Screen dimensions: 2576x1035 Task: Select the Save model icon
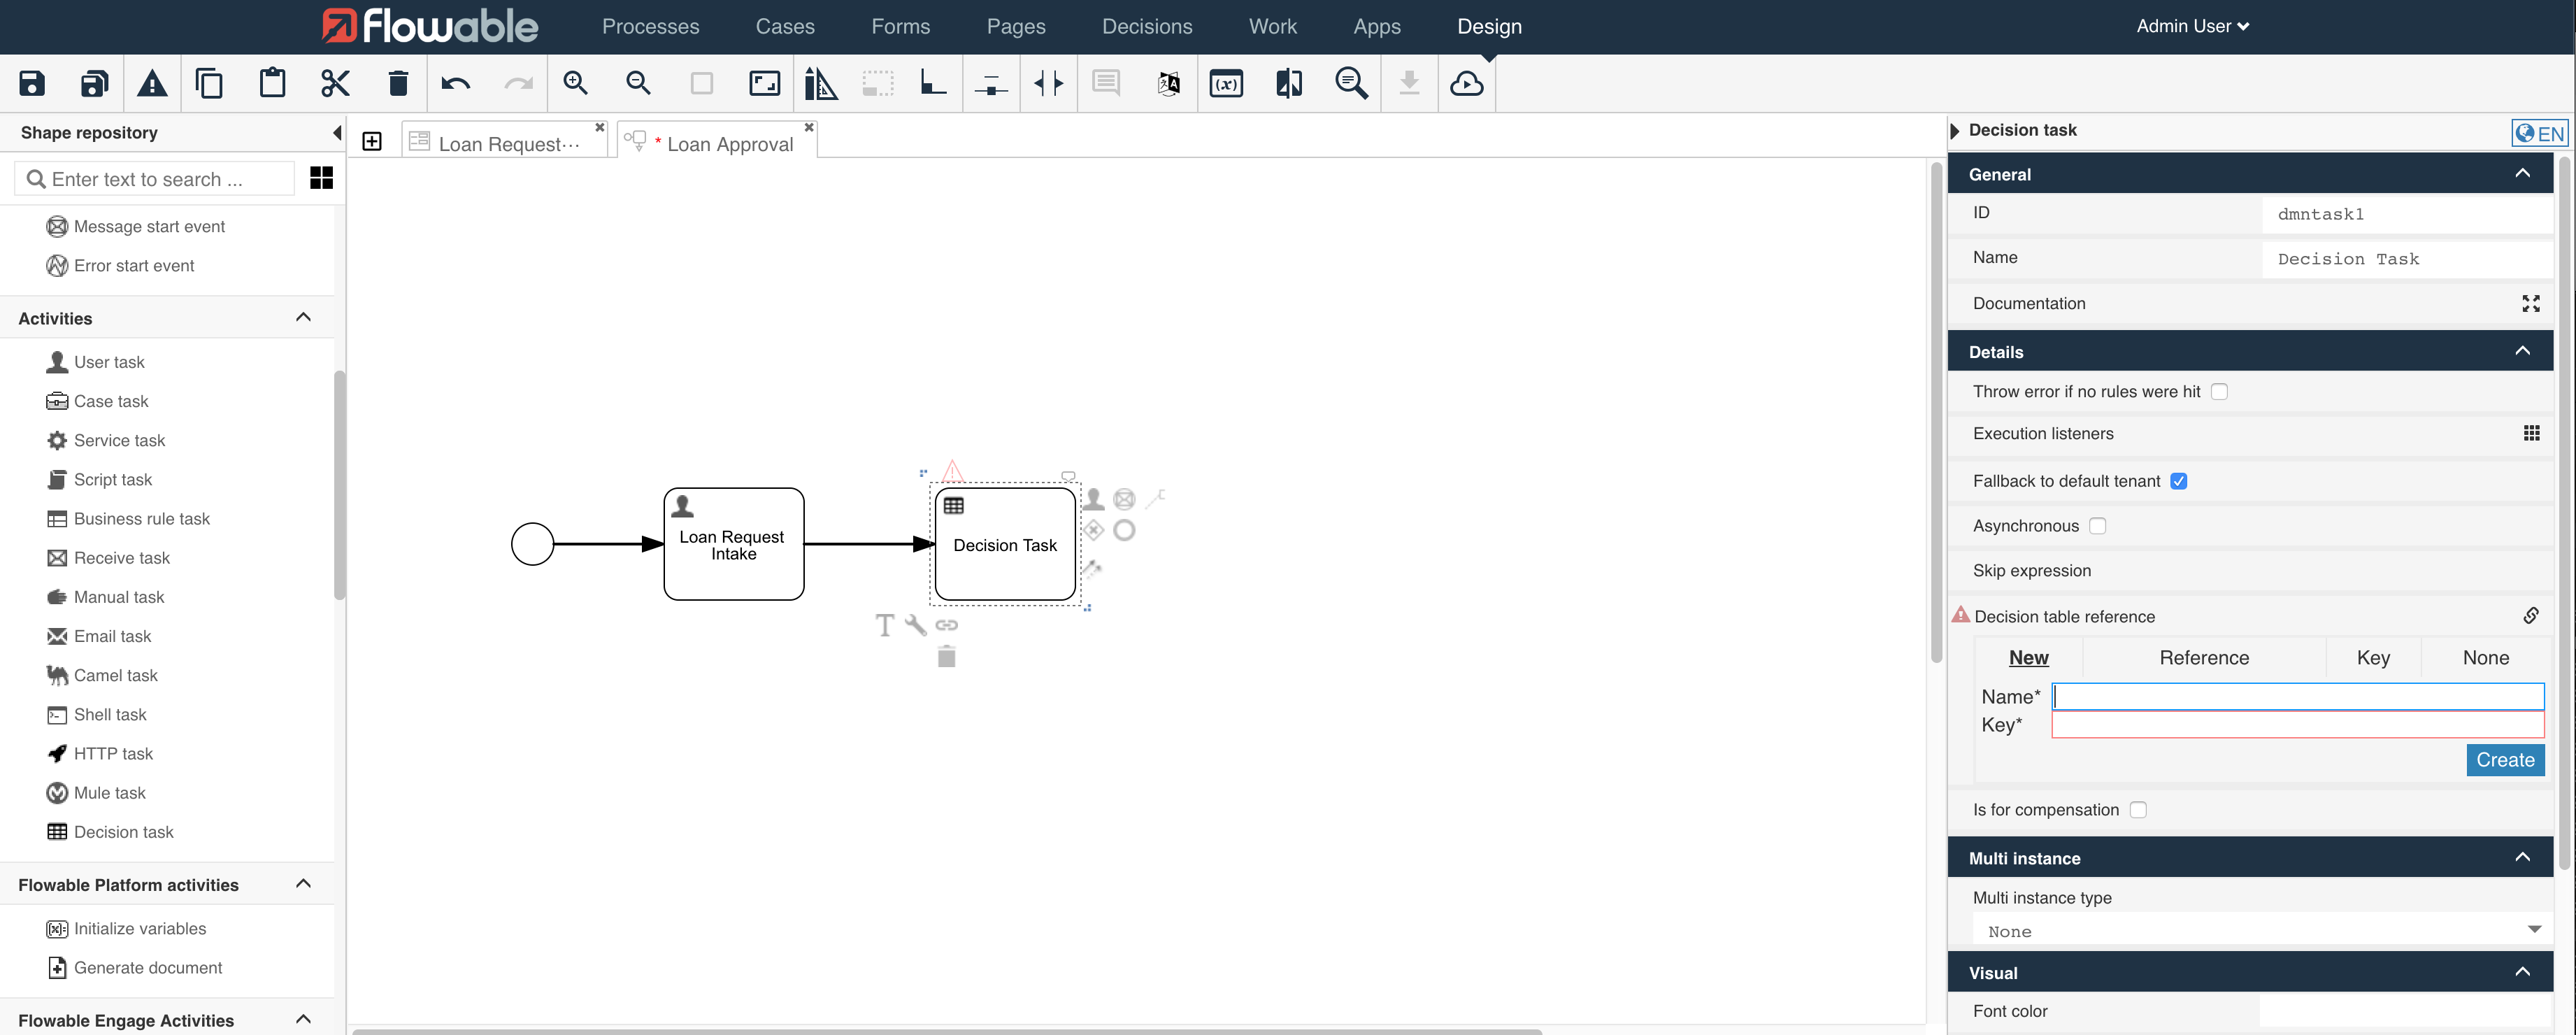pos(31,83)
